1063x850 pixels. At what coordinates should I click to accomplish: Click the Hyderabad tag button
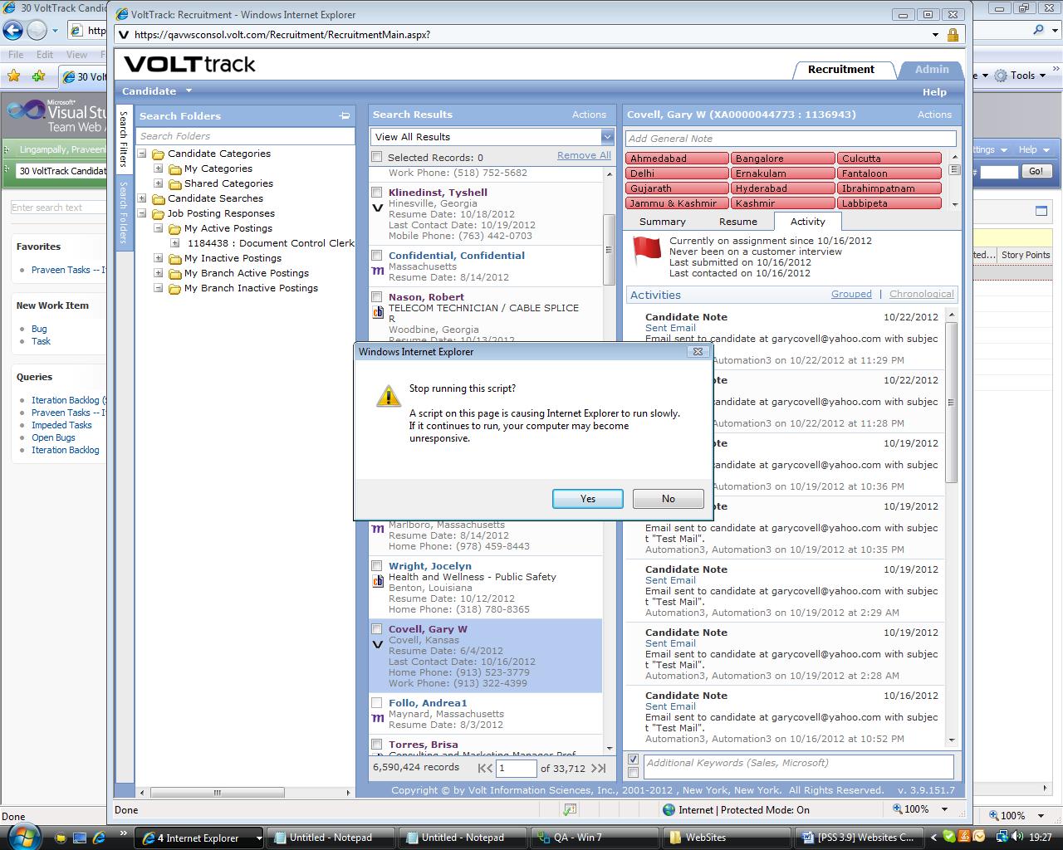[x=782, y=188]
